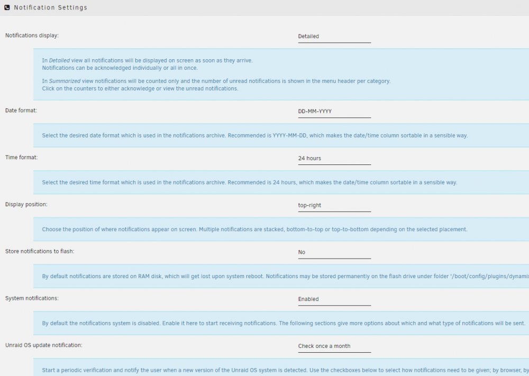The image size is (529, 376).
Task: Open the Unraid OS update notification dropdown
Action: (x=334, y=346)
